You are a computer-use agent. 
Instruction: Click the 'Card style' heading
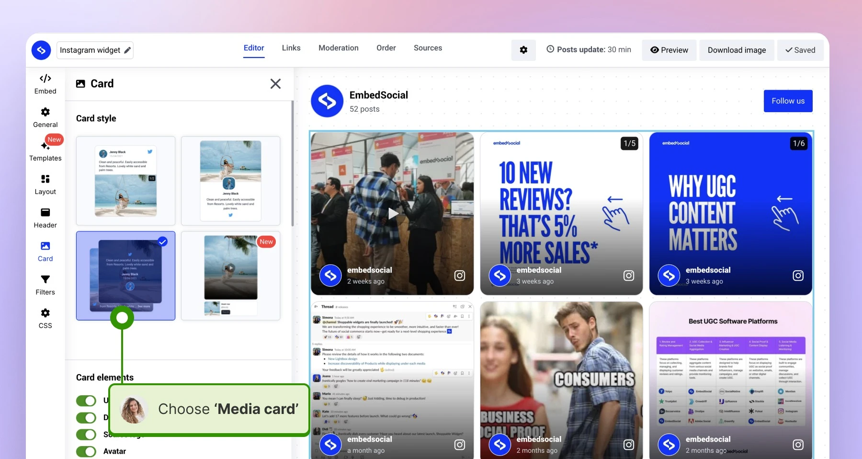(96, 118)
